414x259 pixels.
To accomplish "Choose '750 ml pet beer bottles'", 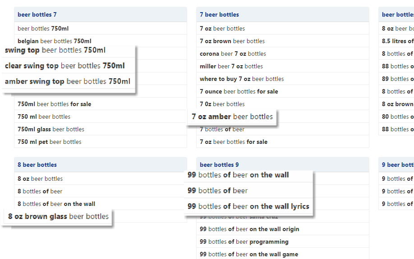I will pyautogui.click(x=50, y=142).
